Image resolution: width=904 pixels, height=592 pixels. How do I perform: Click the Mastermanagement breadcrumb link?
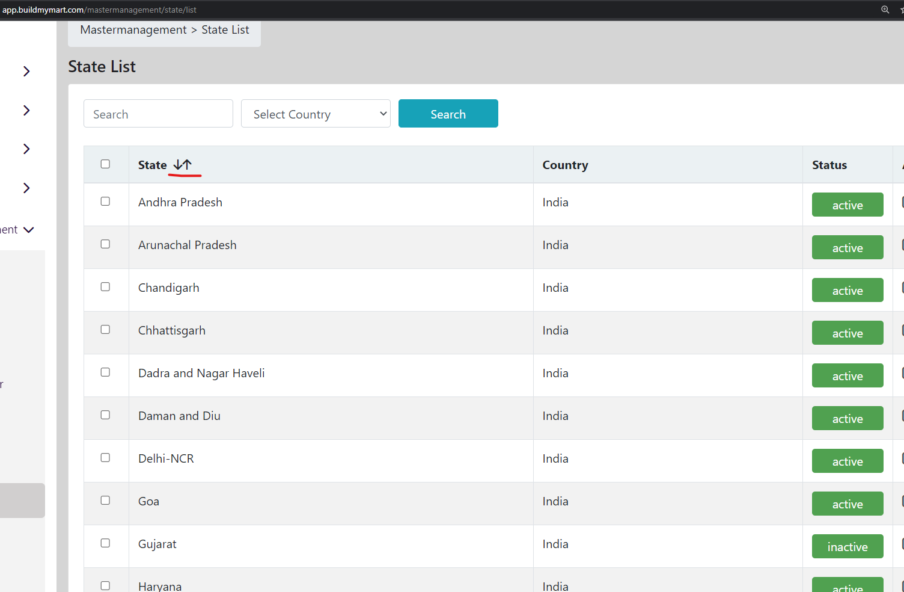(x=133, y=30)
